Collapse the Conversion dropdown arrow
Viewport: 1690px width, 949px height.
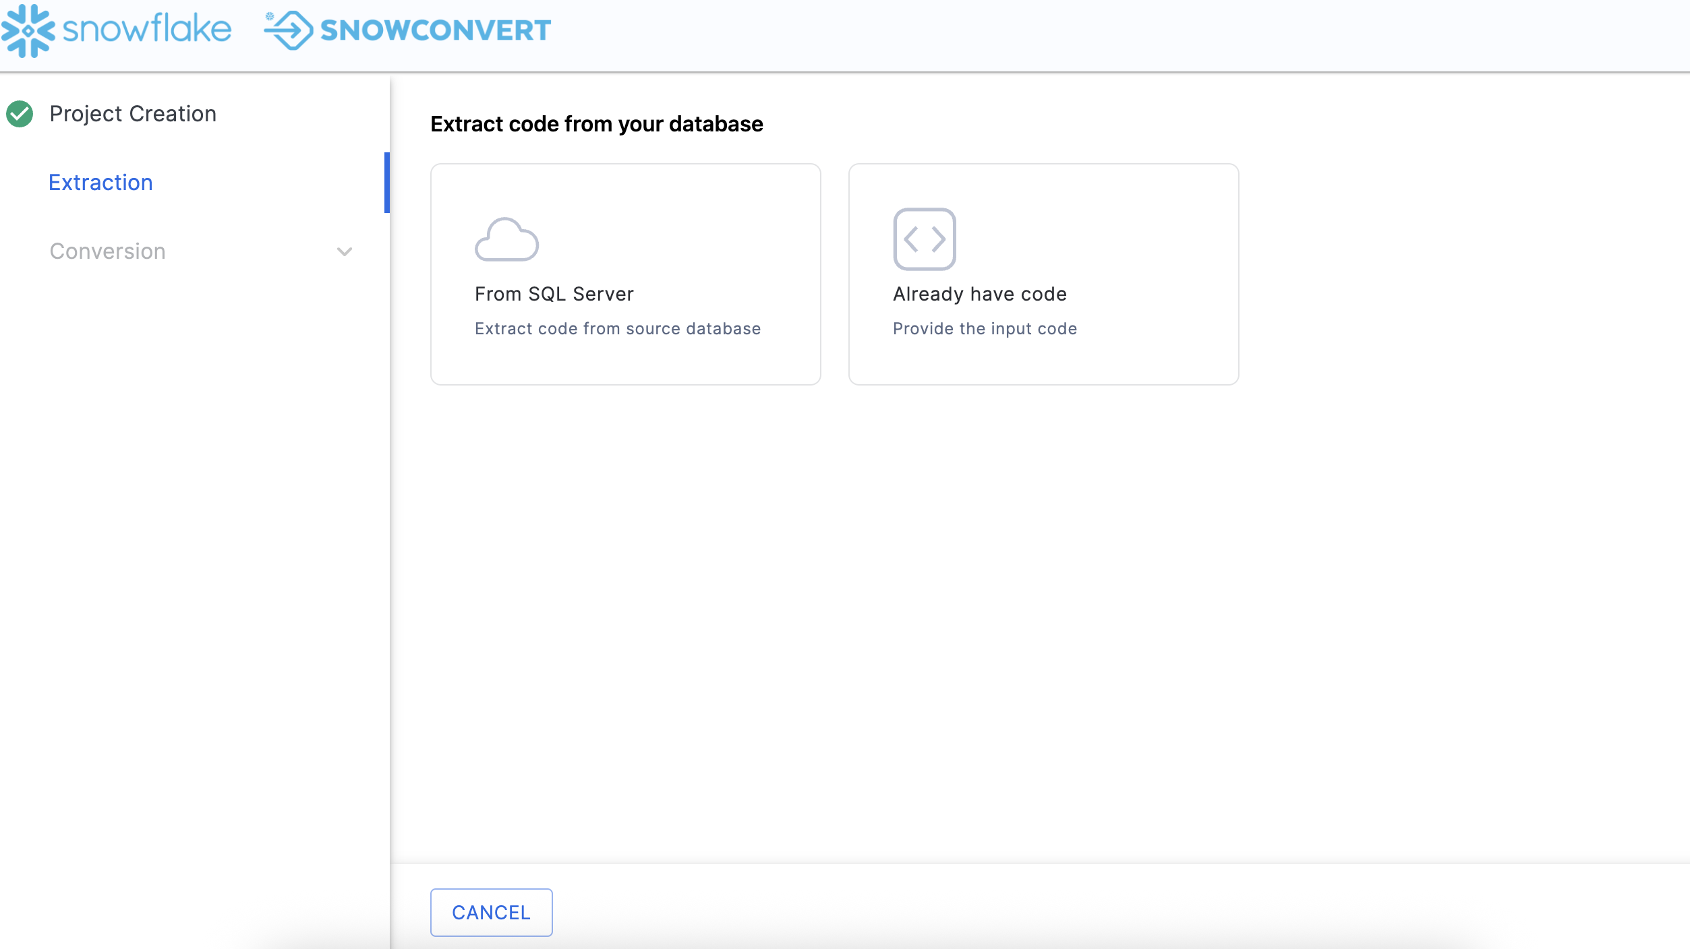(345, 251)
